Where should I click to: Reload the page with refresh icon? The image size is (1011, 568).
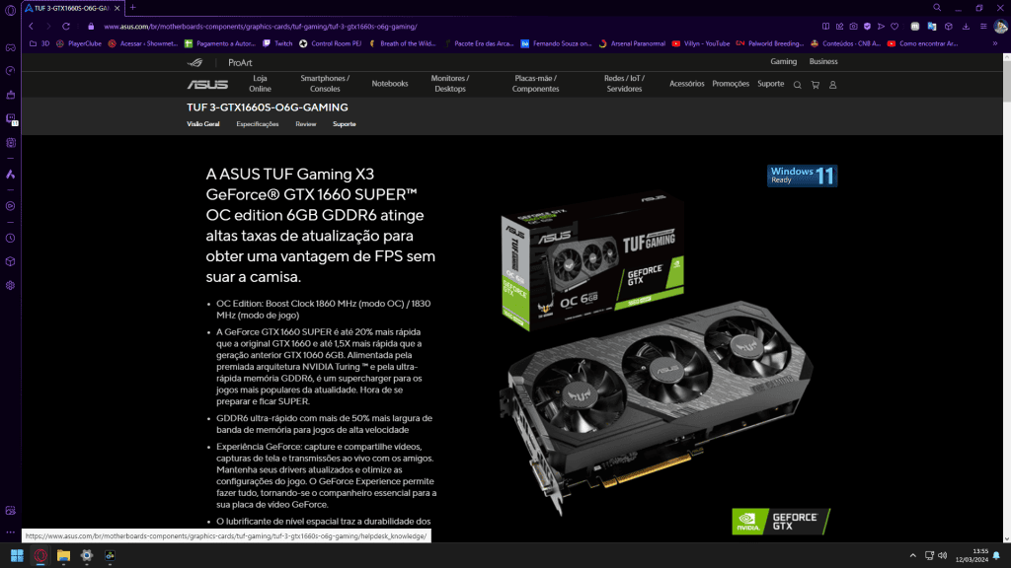point(66,27)
